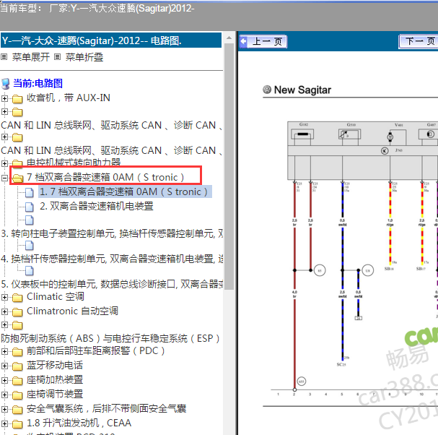Image resolution: width=438 pixels, height=435 pixels.
Task: Click the VW logo beside New Sagitar
Action: point(267,90)
